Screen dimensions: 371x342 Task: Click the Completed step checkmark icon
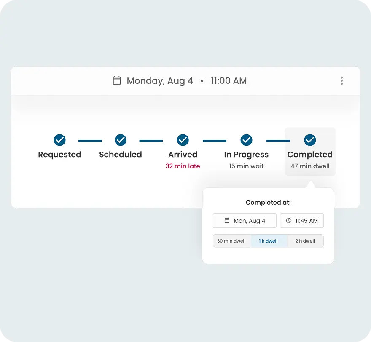pos(310,139)
